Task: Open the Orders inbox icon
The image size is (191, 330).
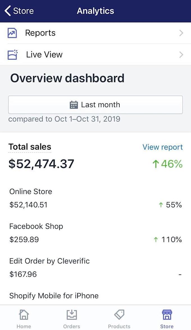Action: (x=72, y=315)
